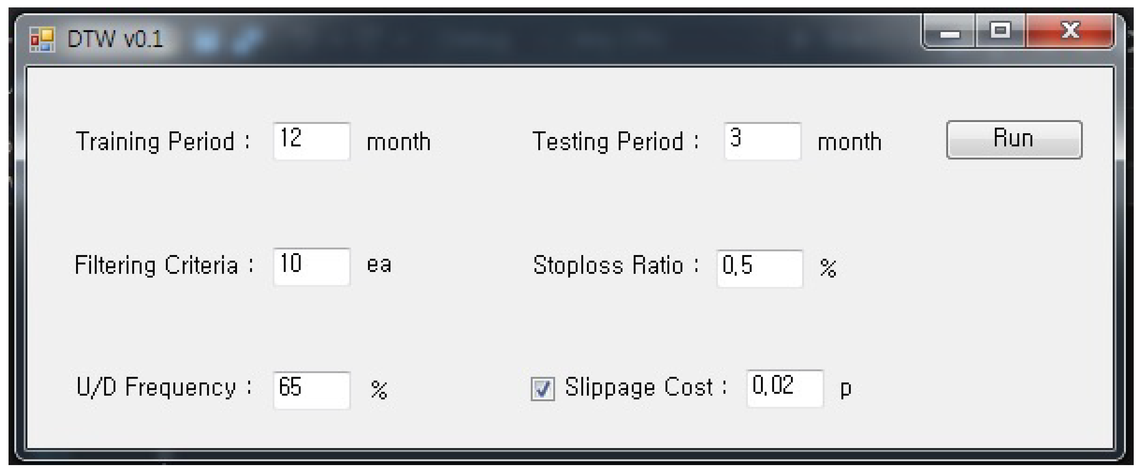
Task: Click the "p" unit label after Slippage Cost
Action: click(x=845, y=389)
